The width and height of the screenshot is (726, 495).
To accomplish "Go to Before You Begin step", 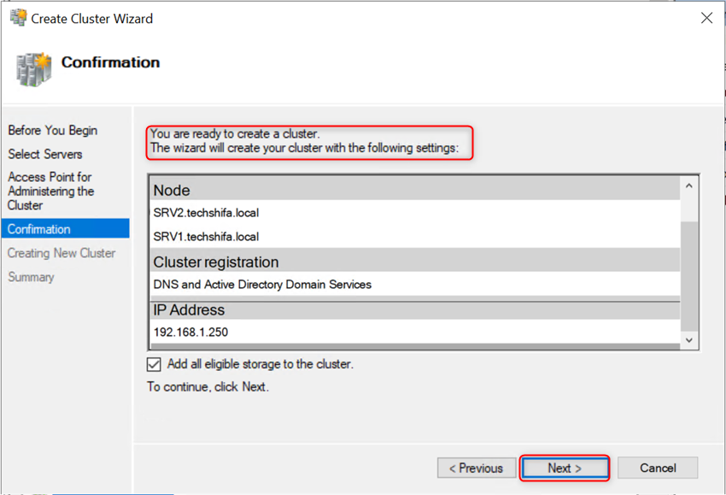I will tap(53, 131).
